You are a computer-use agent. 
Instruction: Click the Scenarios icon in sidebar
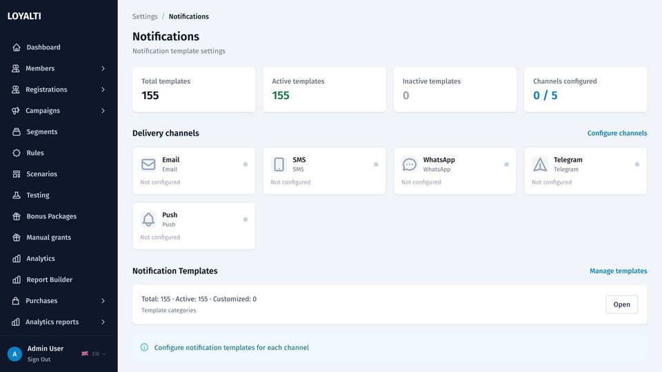17,174
